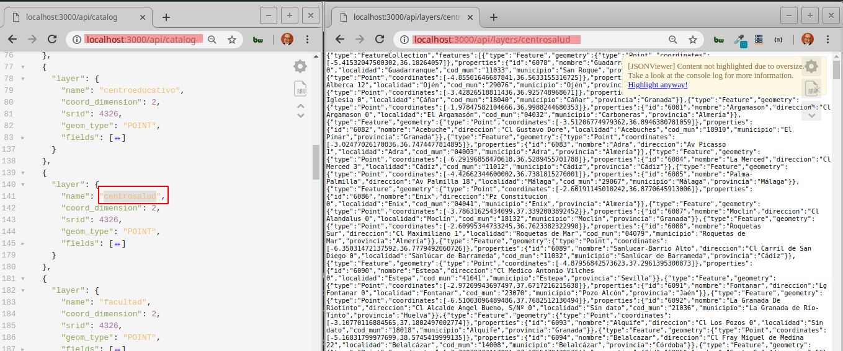The width and height of the screenshot is (843, 351).
Task: Collapse the layer node at line 182
Action: click(x=23, y=290)
